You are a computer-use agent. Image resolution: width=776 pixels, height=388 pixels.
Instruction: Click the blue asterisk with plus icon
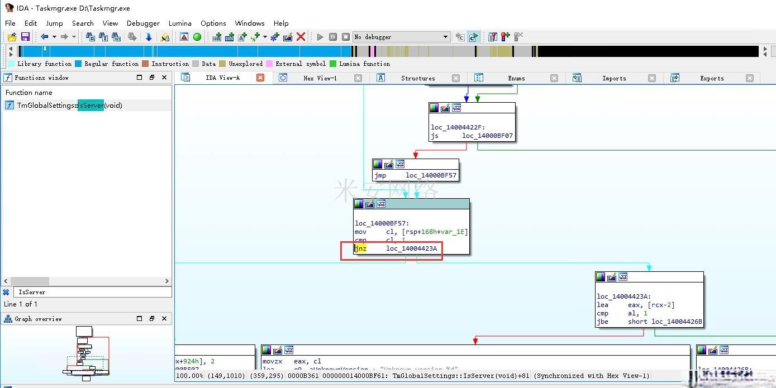275,37
